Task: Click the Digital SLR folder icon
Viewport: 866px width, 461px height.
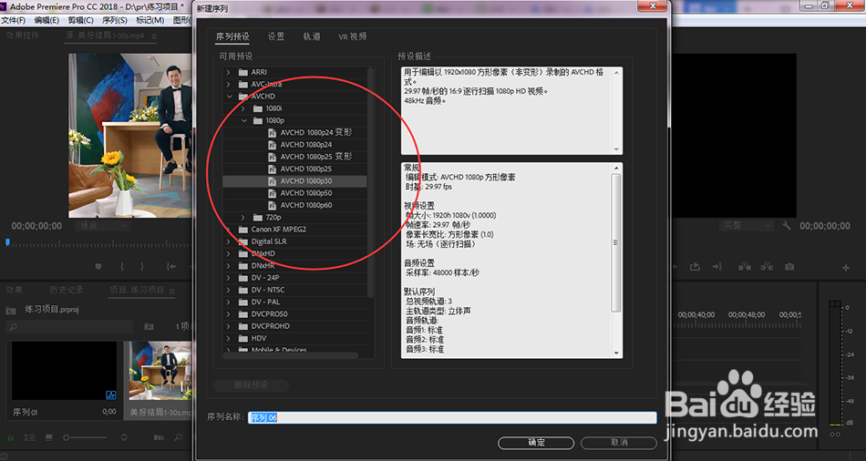Action: [x=243, y=241]
